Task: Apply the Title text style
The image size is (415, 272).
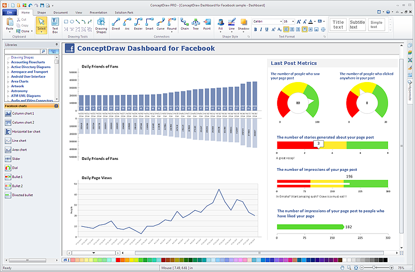Action: tap(338, 24)
